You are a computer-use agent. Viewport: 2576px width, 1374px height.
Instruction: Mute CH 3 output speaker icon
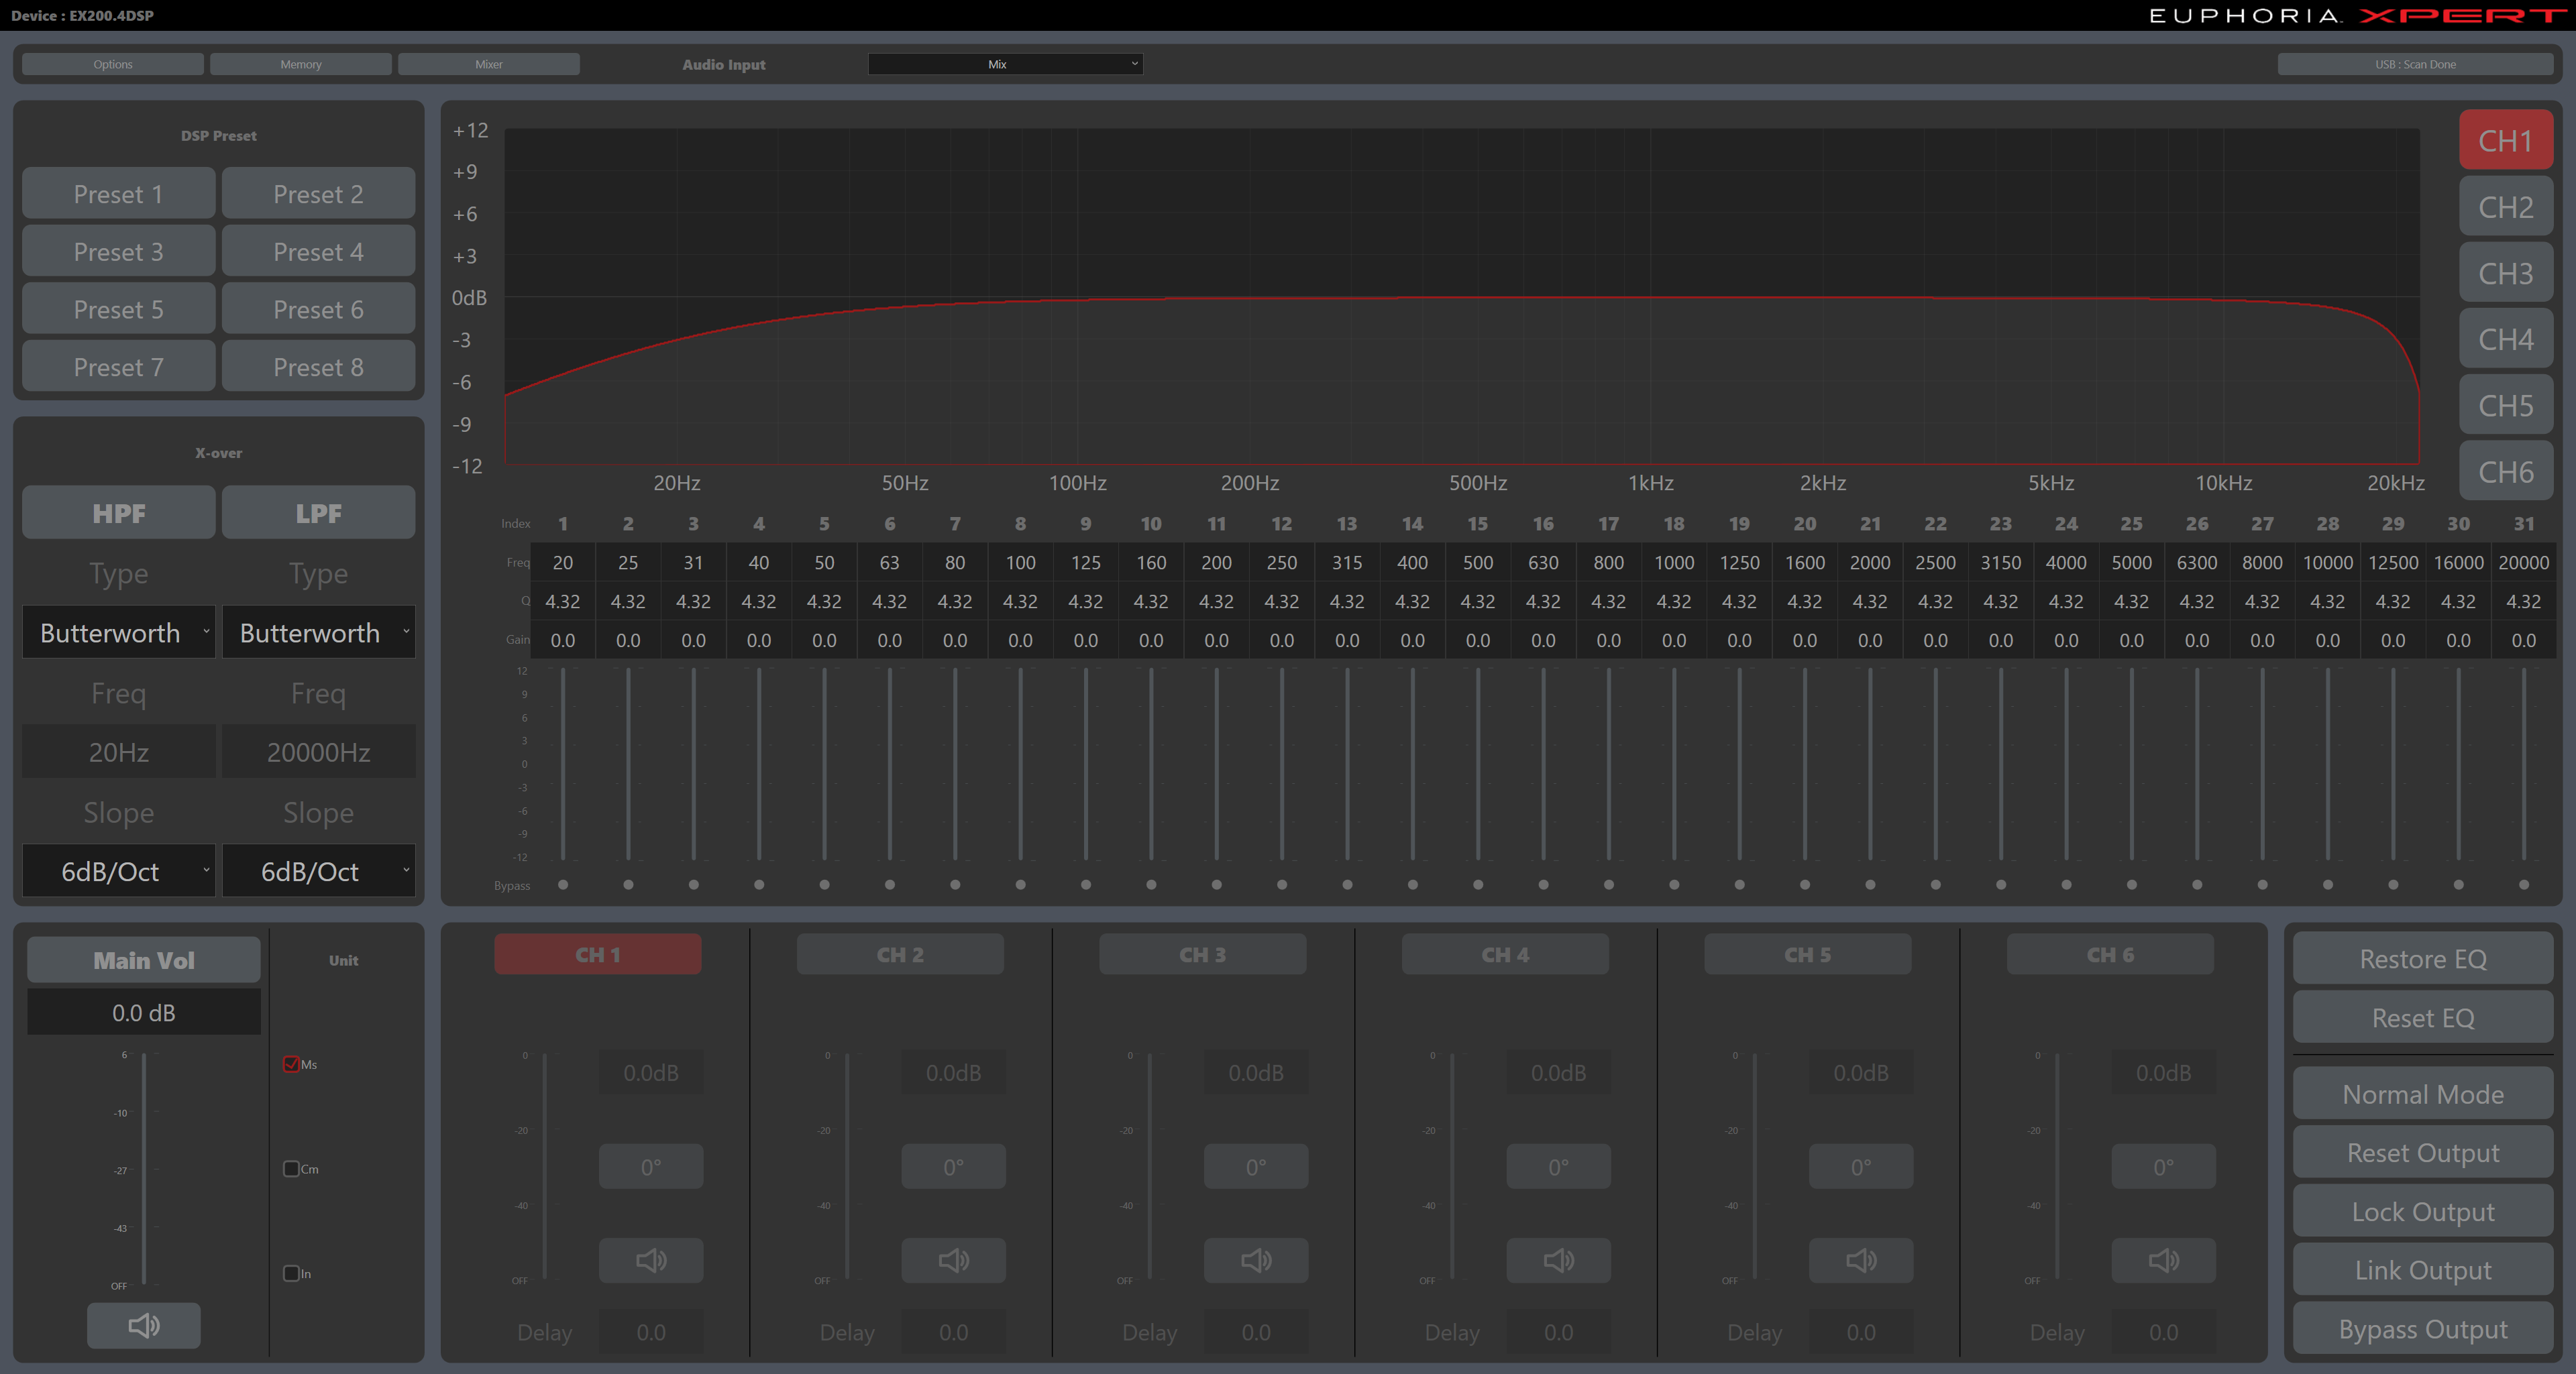pos(1255,1260)
